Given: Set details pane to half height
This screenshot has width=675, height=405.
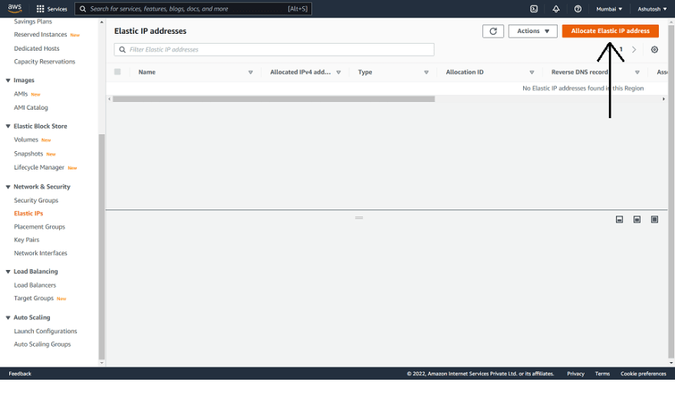Looking at the screenshot, I should [x=637, y=219].
